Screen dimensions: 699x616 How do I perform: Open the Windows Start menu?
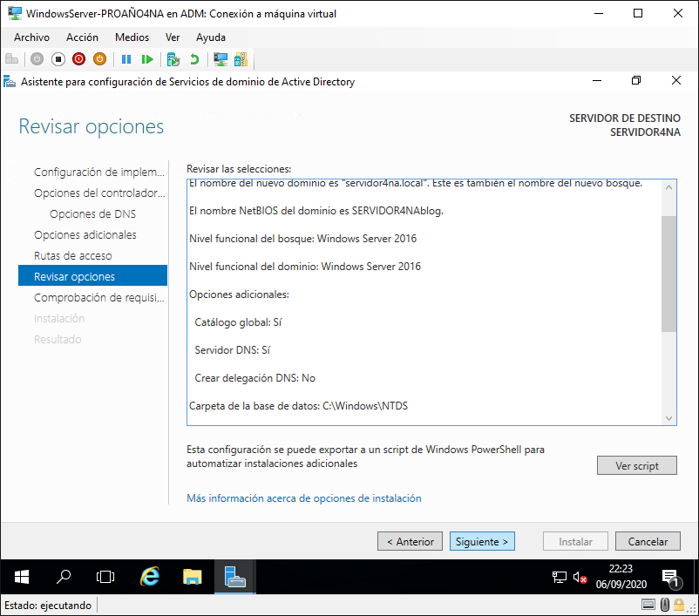(22, 577)
